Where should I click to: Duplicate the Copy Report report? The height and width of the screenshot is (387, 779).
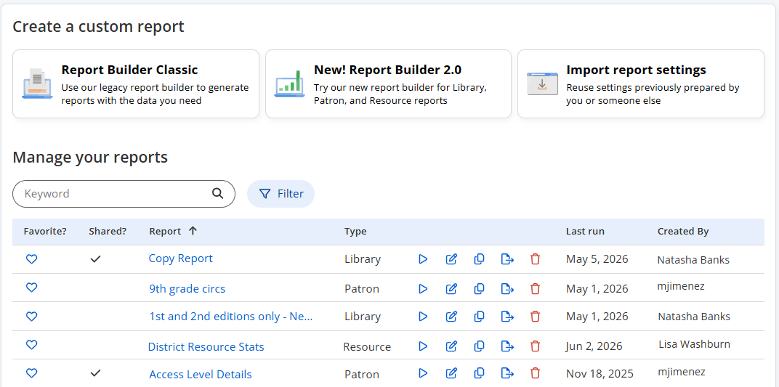click(480, 259)
